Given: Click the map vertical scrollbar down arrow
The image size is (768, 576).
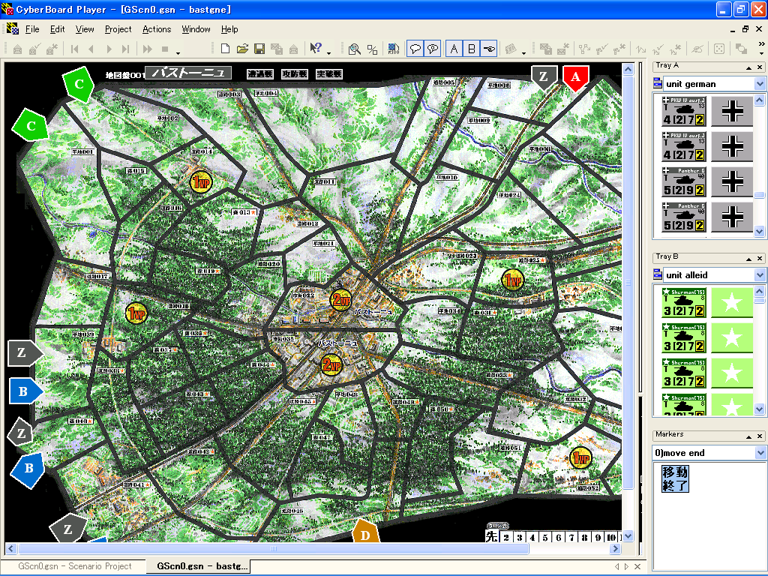Looking at the screenshot, I should point(628,535).
